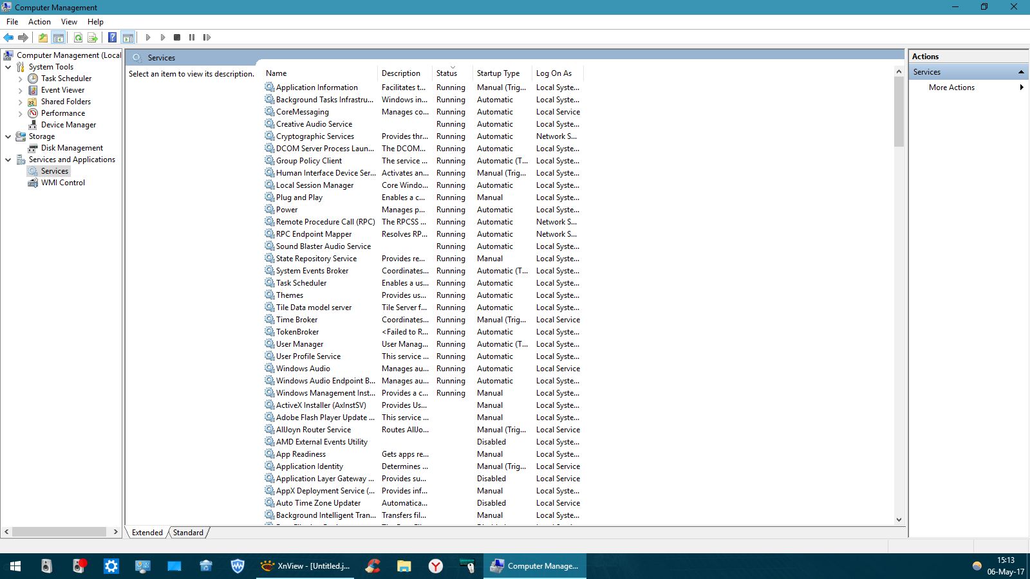This screenshot has height=579, width=1030.
Task: Expand the Event Viewer tree node
Action: tap(20, 90)
